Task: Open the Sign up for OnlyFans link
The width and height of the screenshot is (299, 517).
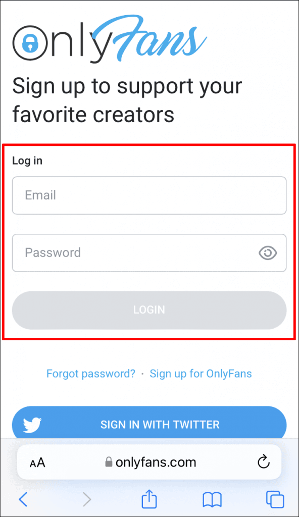Action: pos(201,374)
